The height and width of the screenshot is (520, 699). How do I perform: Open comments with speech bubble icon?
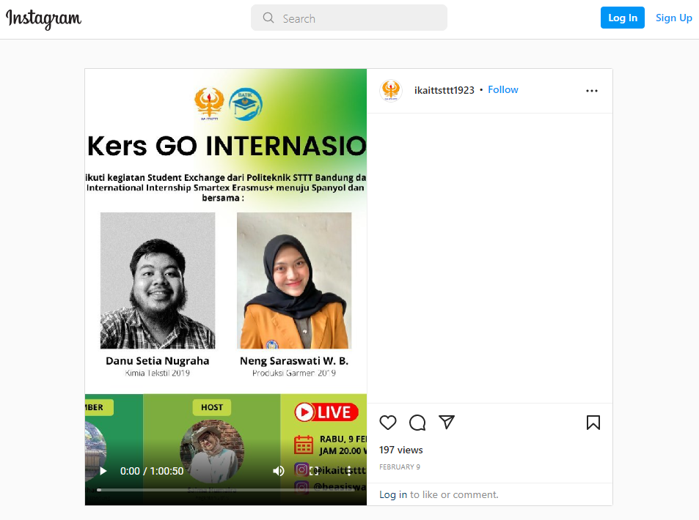(417, 422)
